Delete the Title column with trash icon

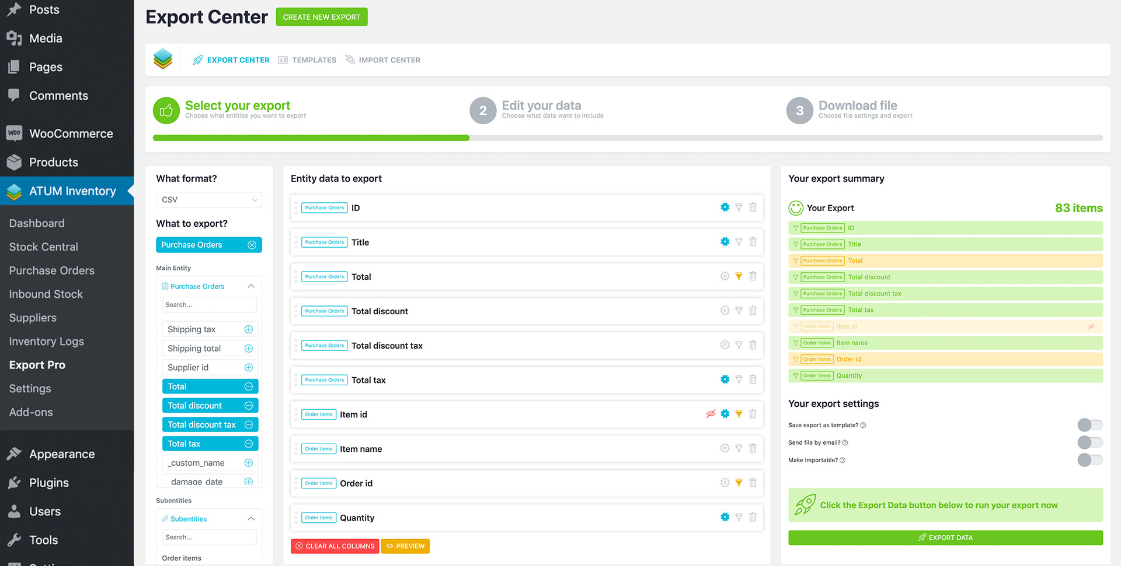(x=753, y=241)
